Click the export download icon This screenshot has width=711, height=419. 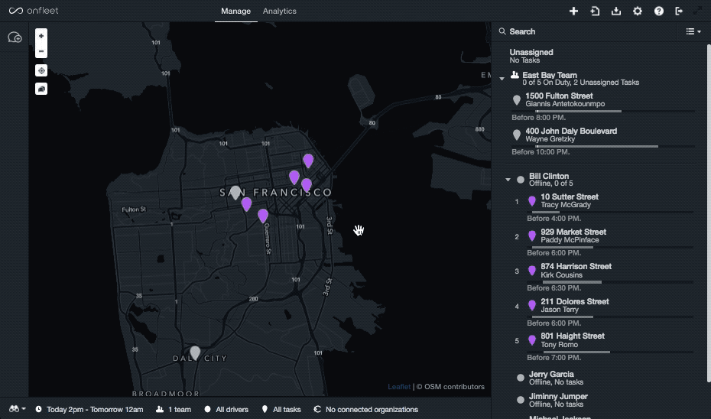pos(616,11)
